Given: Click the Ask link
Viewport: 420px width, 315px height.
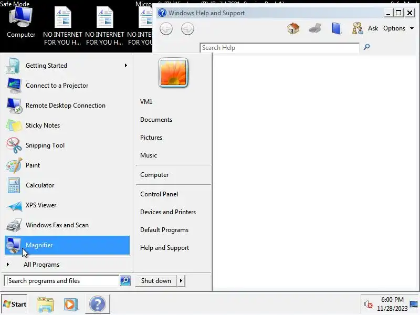Looking at the screenshot, I should pos(373,28).
